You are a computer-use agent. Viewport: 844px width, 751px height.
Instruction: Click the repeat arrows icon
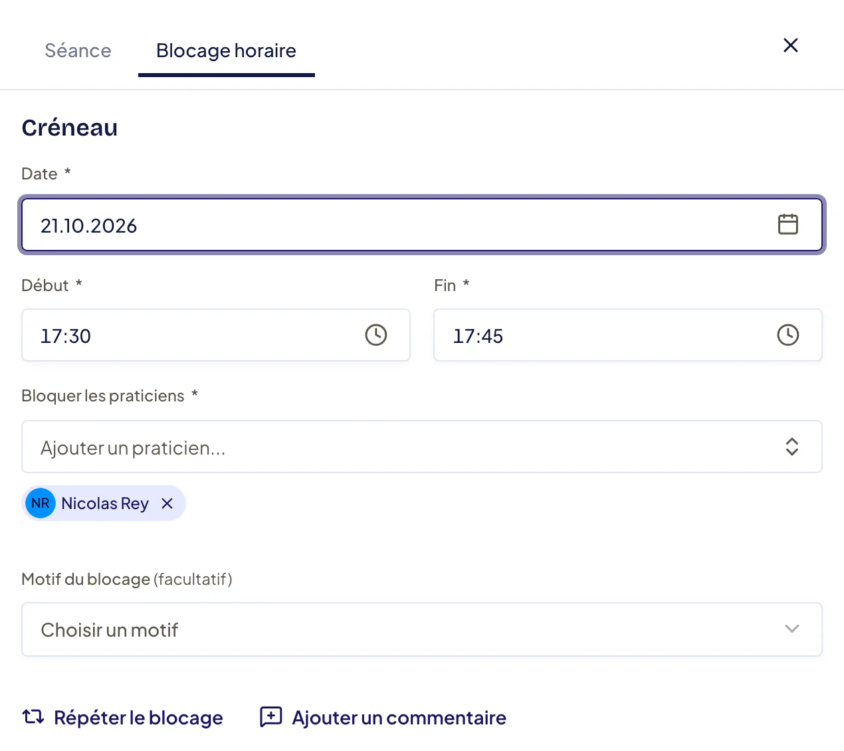tap(33, 717)
